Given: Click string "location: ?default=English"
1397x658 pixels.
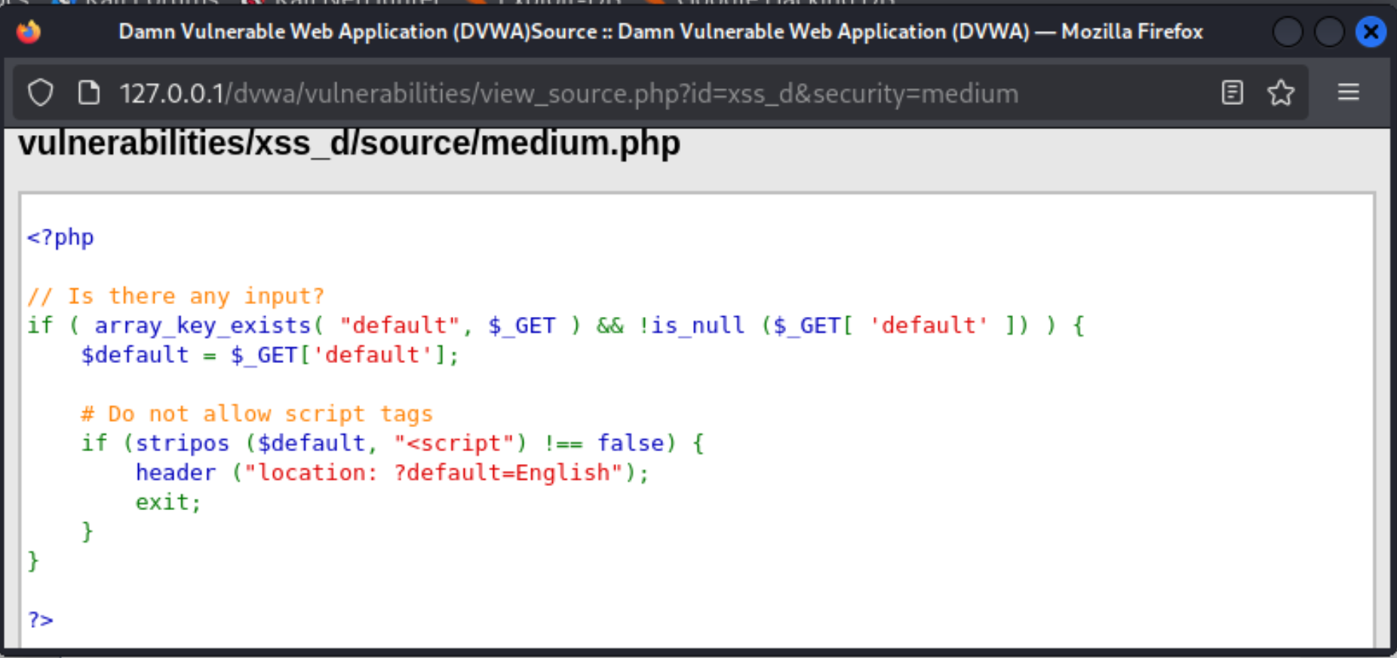Looking at the screenshot, I should pos(434,472).
